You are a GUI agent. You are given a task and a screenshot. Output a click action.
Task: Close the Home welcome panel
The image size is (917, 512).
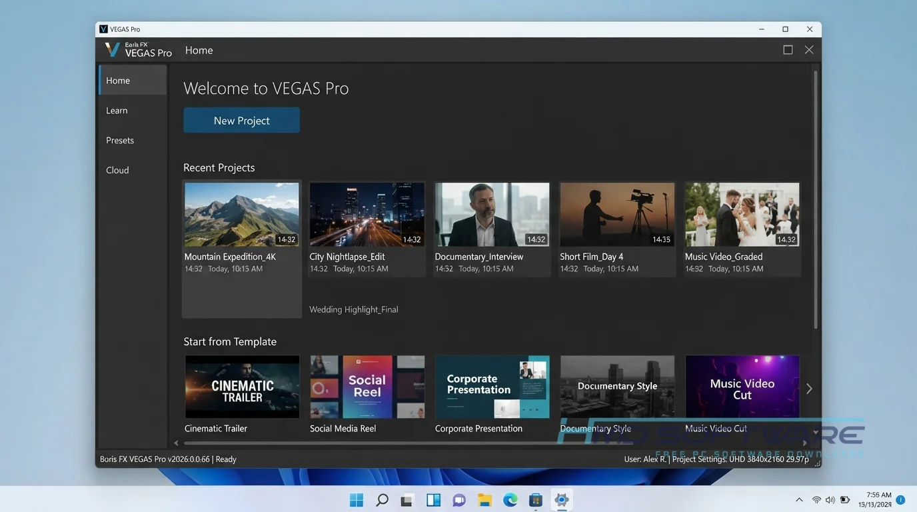pyautogui.click(x=809, y=50)
